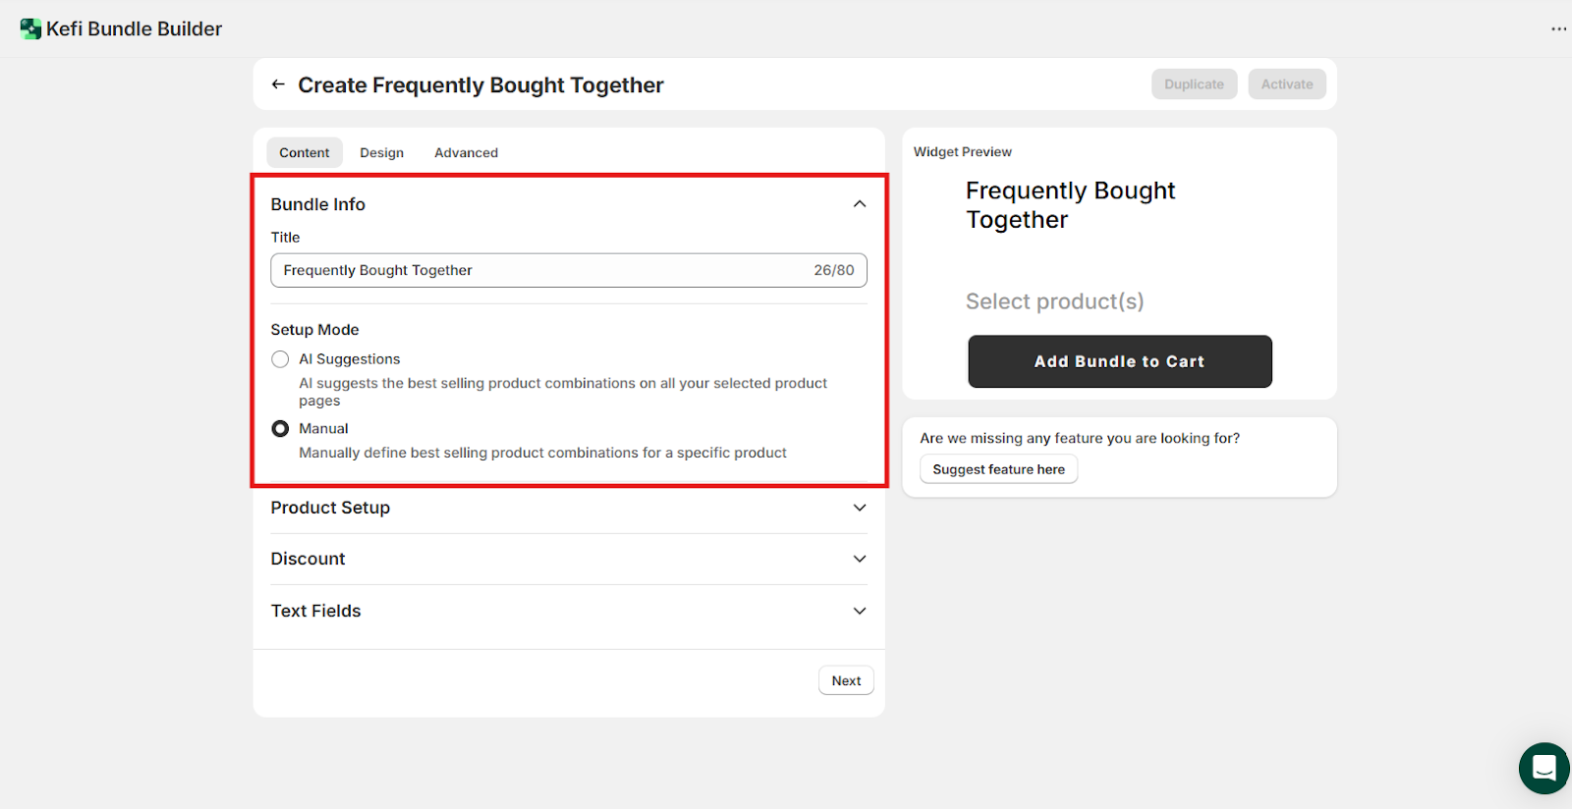The width and height of the screenshot is (1572, 809).
Task: Click the Add Bundle to Cart button
Action: (x=1119, y=361)
